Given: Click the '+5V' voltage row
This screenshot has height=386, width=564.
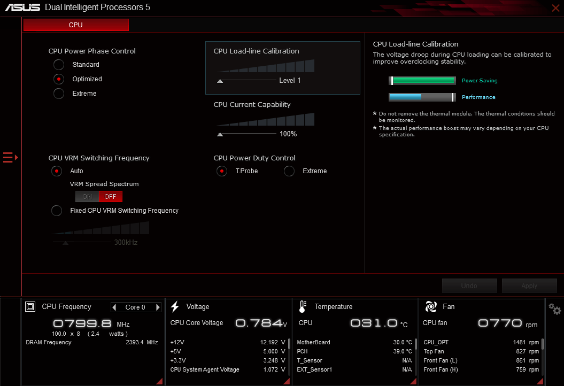Looking at the screenshot, I should (228, 351).
